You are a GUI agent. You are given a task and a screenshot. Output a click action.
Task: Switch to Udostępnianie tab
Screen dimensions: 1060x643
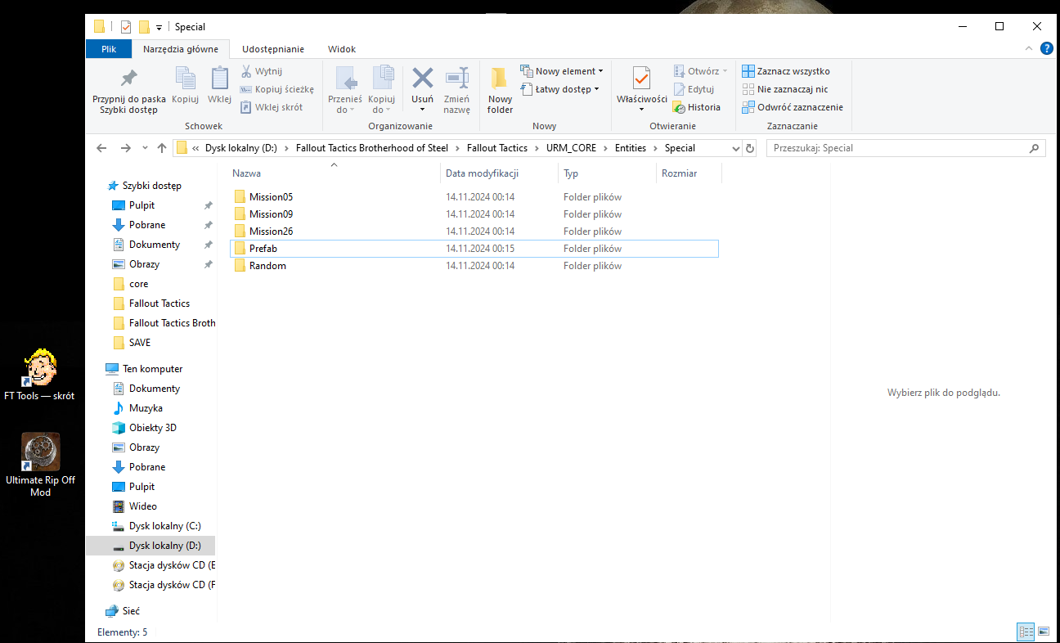click(273, 49)
